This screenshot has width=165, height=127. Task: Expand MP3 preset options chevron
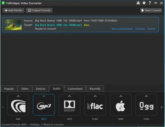pos(44,96)
